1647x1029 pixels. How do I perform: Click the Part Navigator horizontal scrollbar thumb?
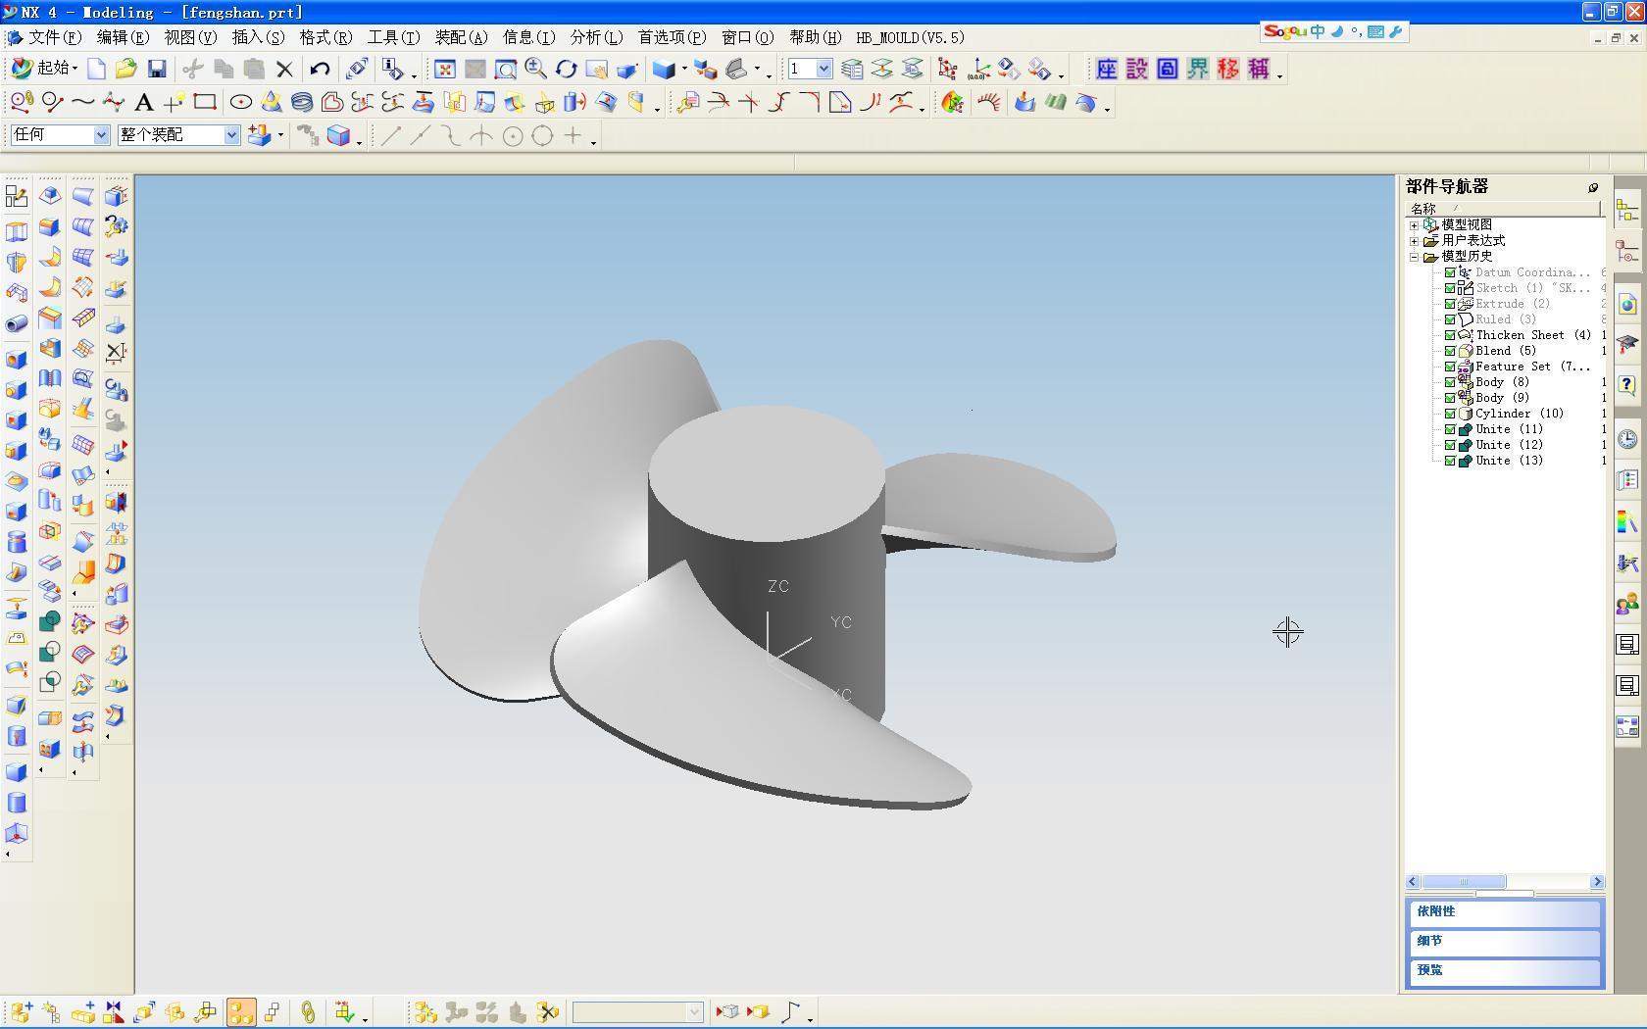click(1464, 882)
